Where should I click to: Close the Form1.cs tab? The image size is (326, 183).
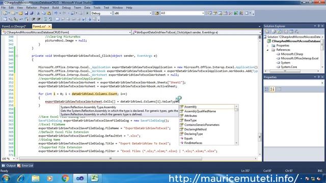pos(49,26)
